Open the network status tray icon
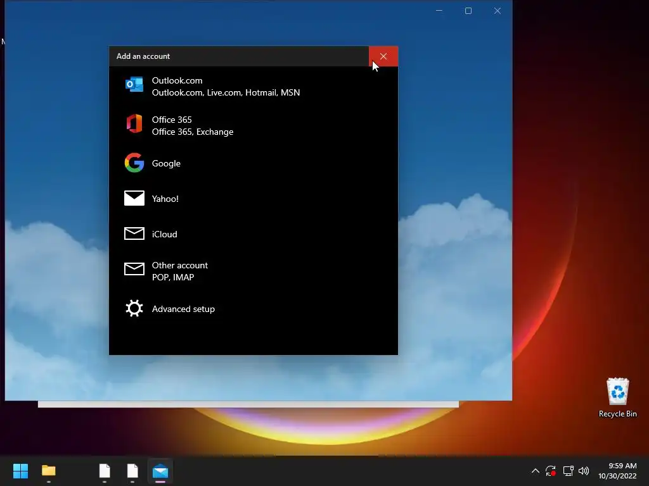 [568, 471]
